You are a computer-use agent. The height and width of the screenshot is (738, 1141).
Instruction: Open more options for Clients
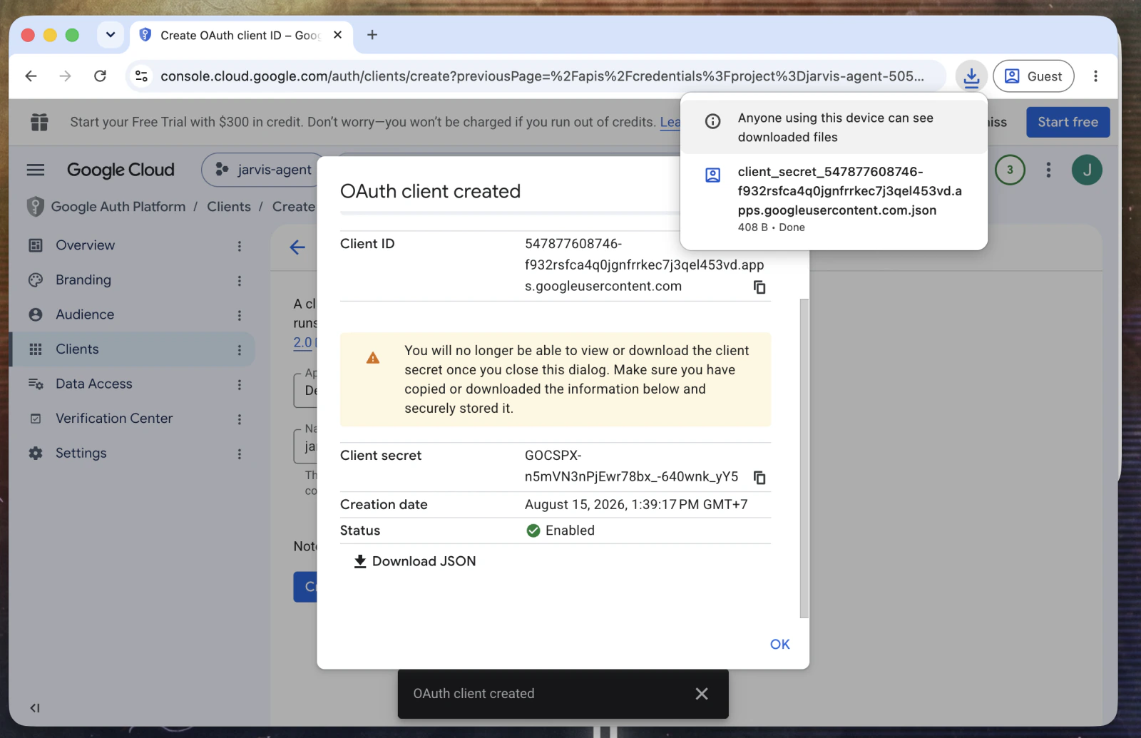click(x=240, y=350)
